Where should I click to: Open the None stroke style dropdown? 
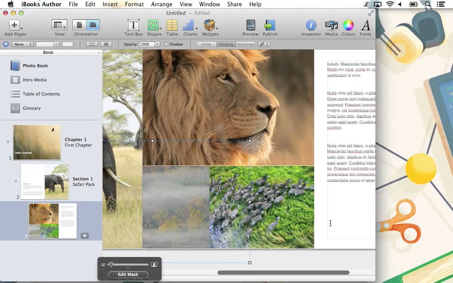click(x=22, y=44)
